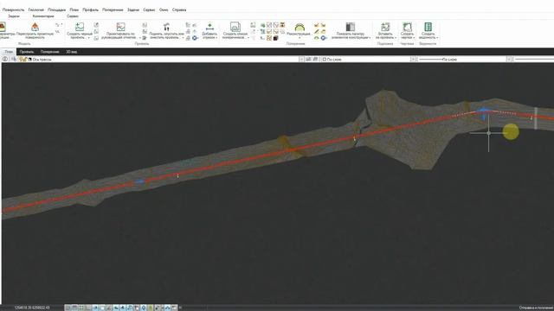
Task: Click the Реконструкция arch icon
Action: (x=300, y=27)
